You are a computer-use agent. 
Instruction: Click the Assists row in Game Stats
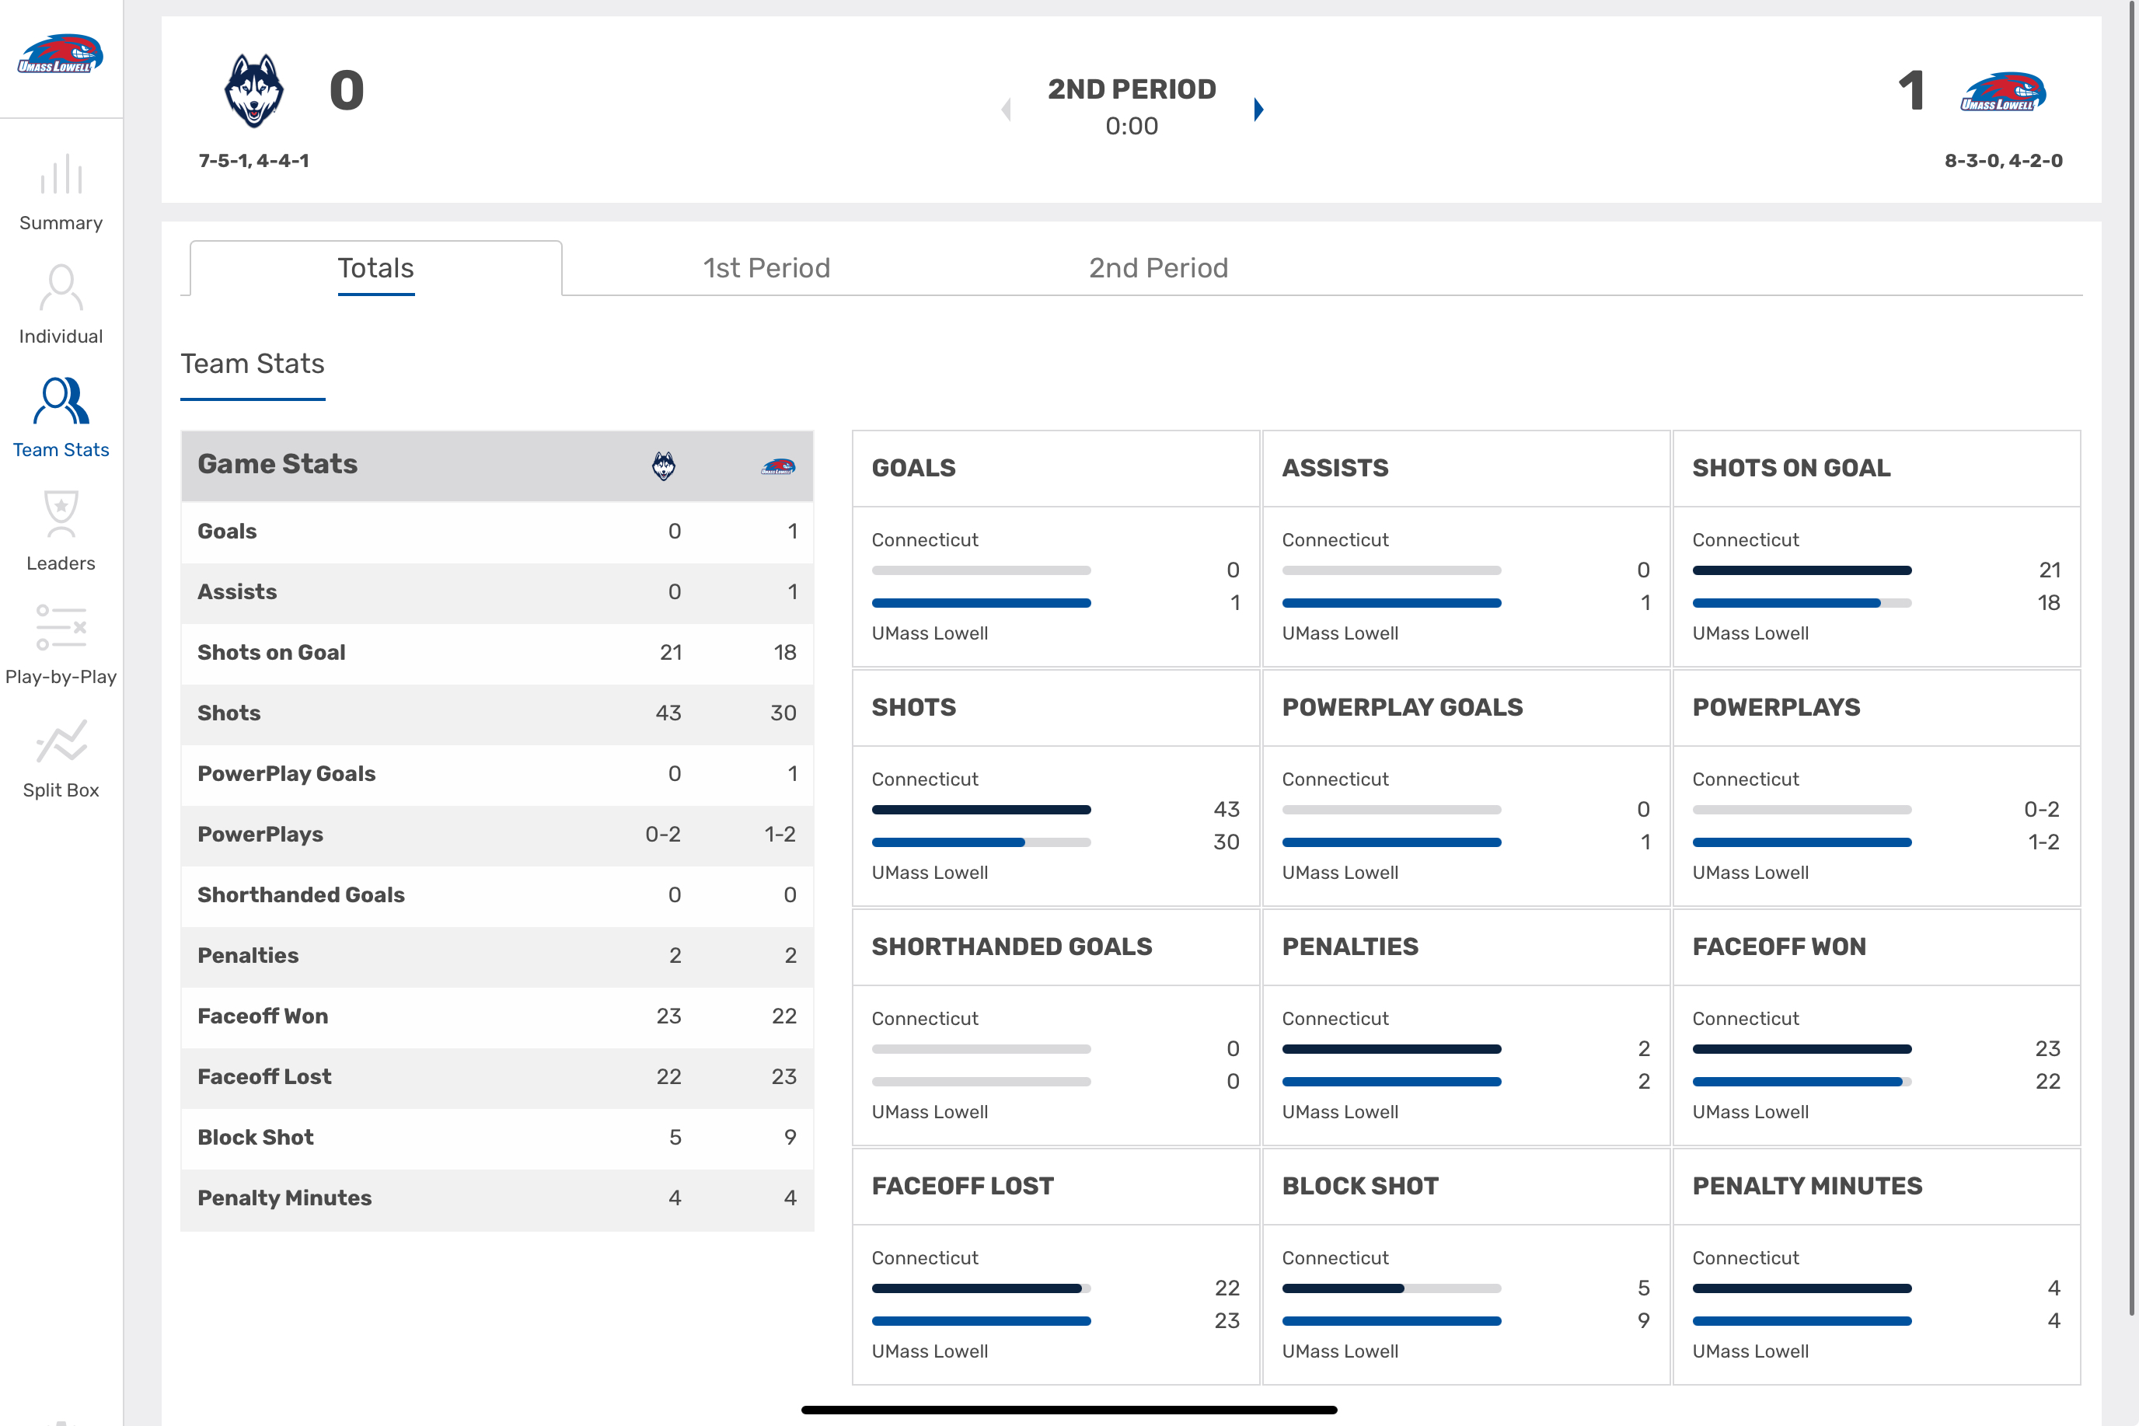[497, 592]
